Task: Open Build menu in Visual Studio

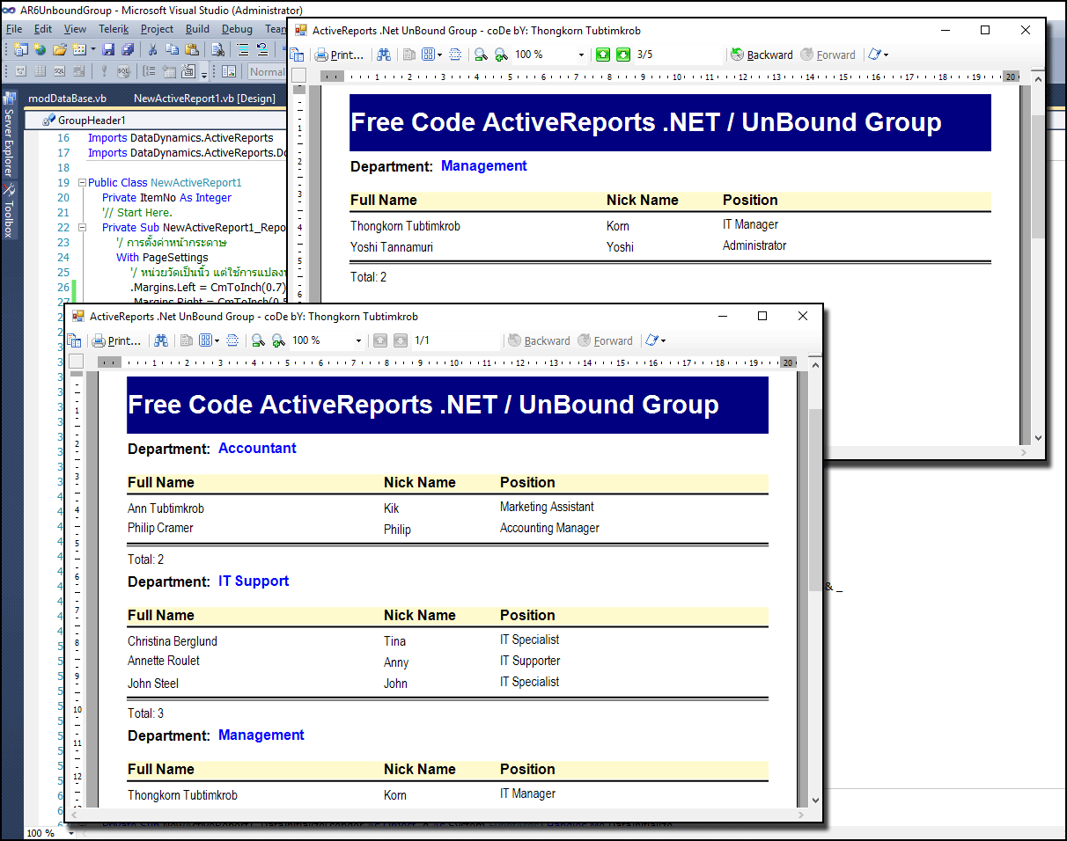Action: click(198, 29)
